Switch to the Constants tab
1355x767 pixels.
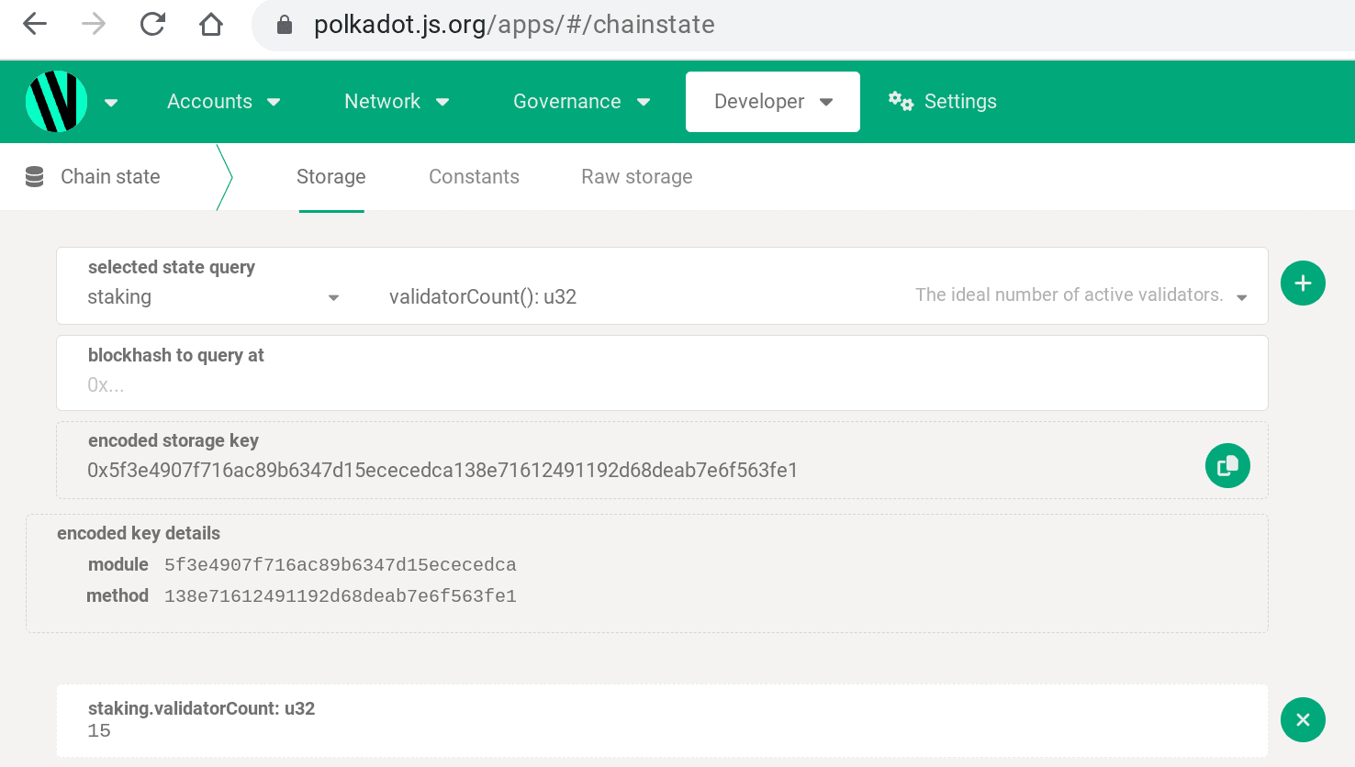tap(474, 176)
